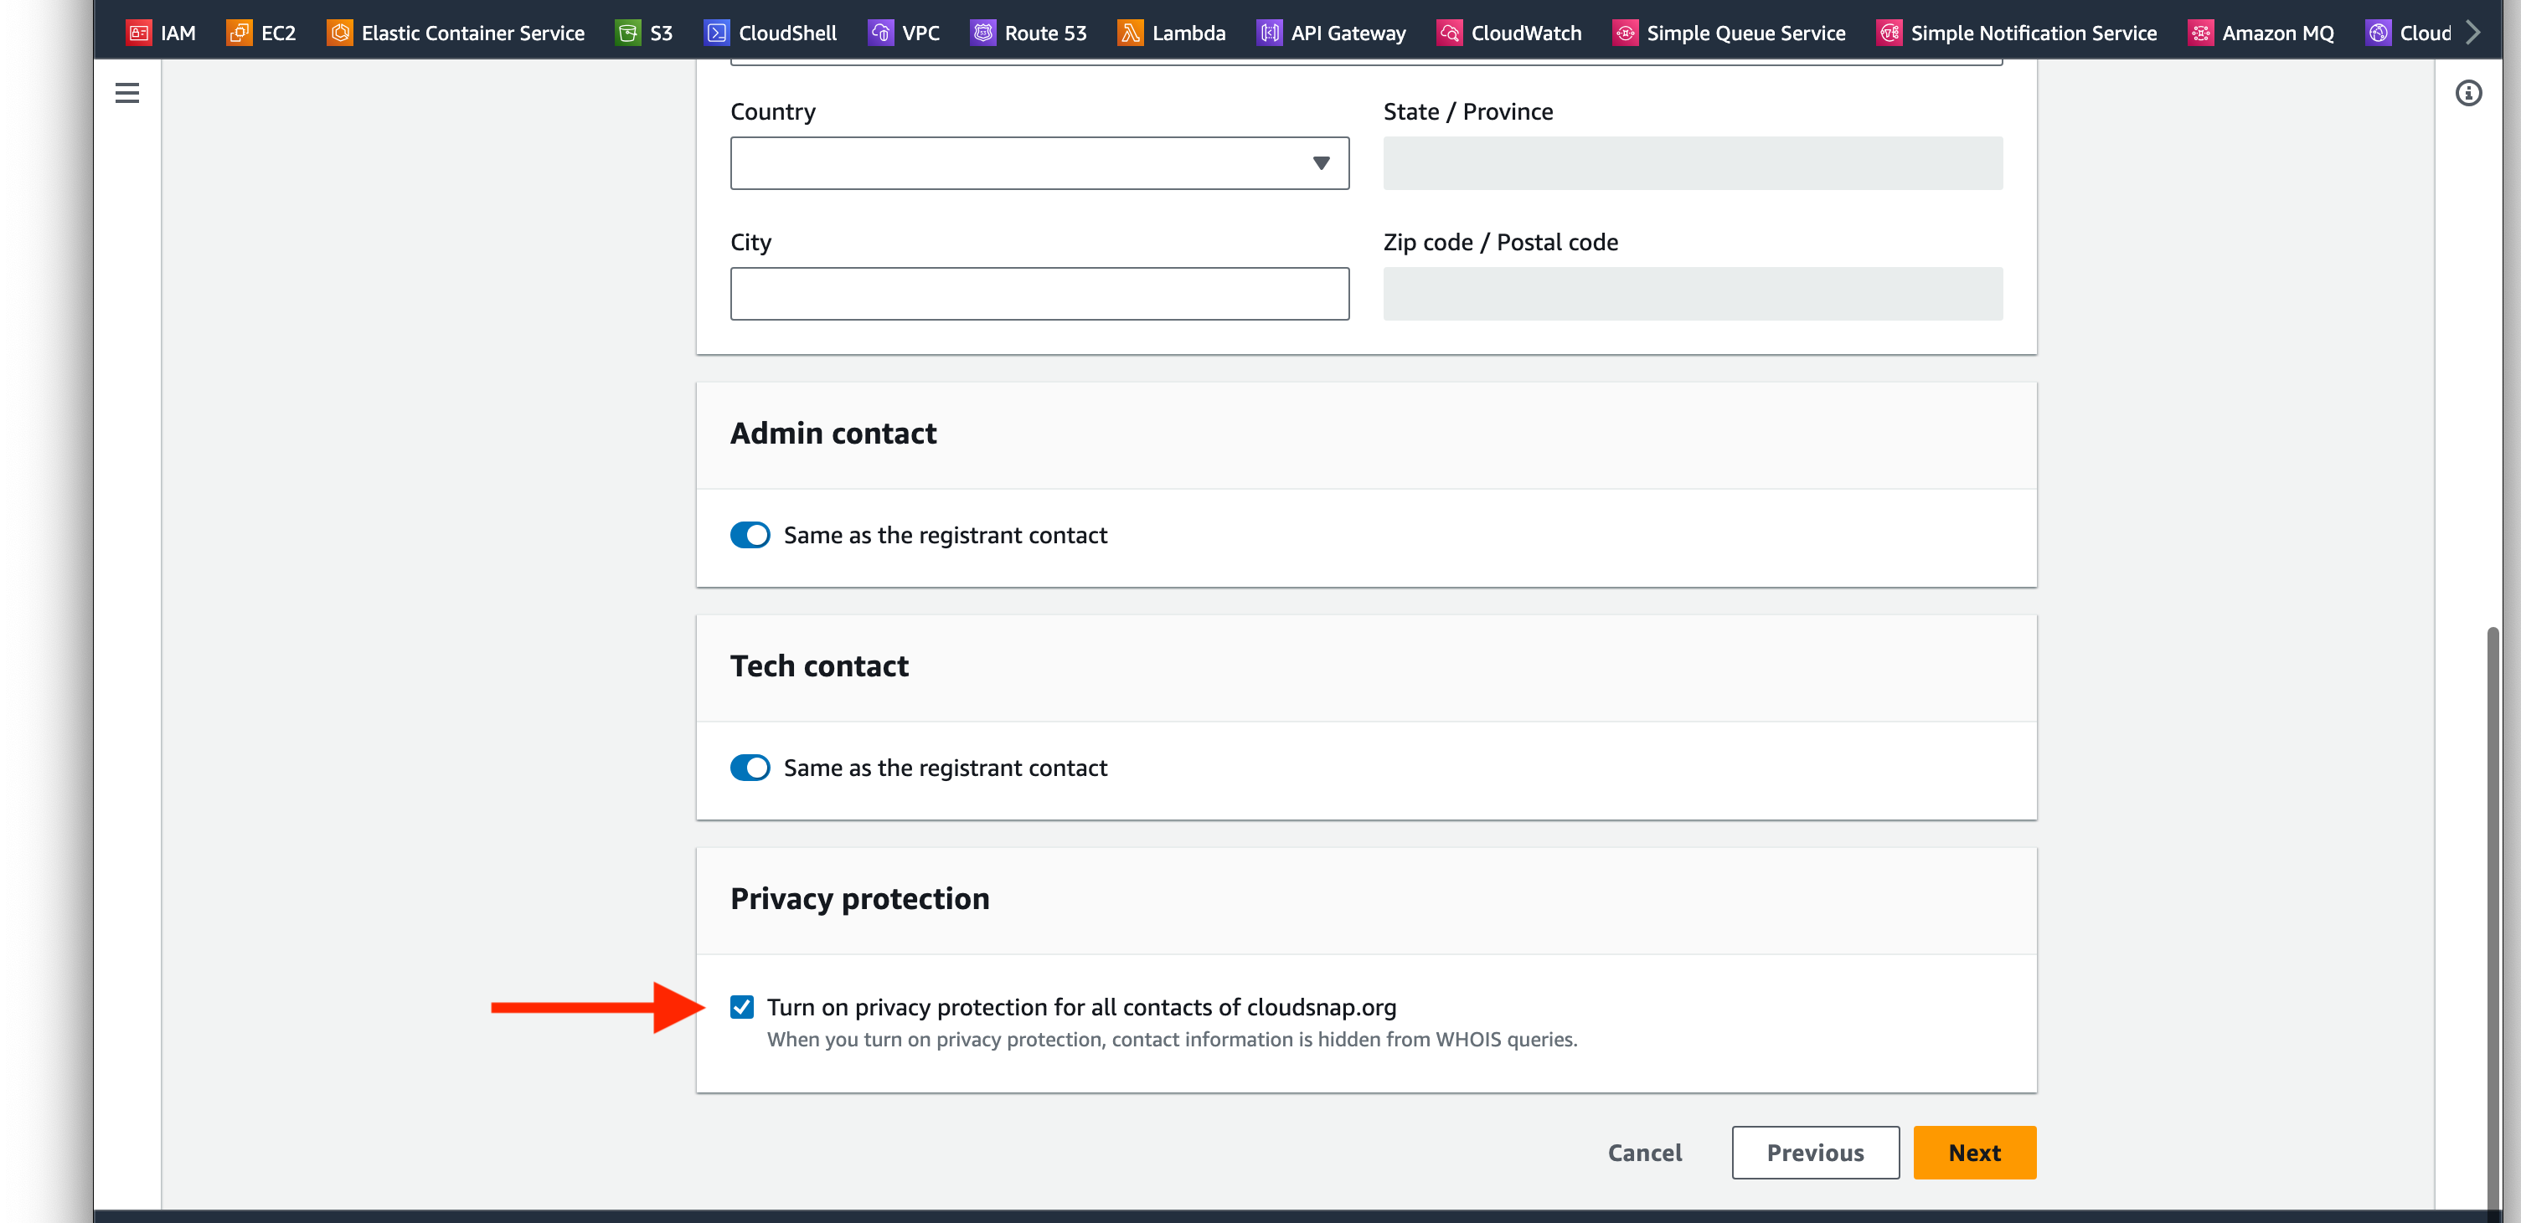Click the 'Privacy protection' heading
2521x1223 pixels.
pos(859,898)
